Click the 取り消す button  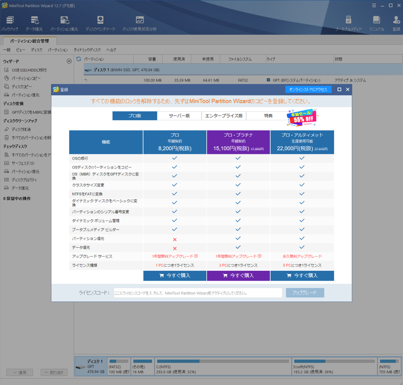pyautogui.click(x=54, y=372)
